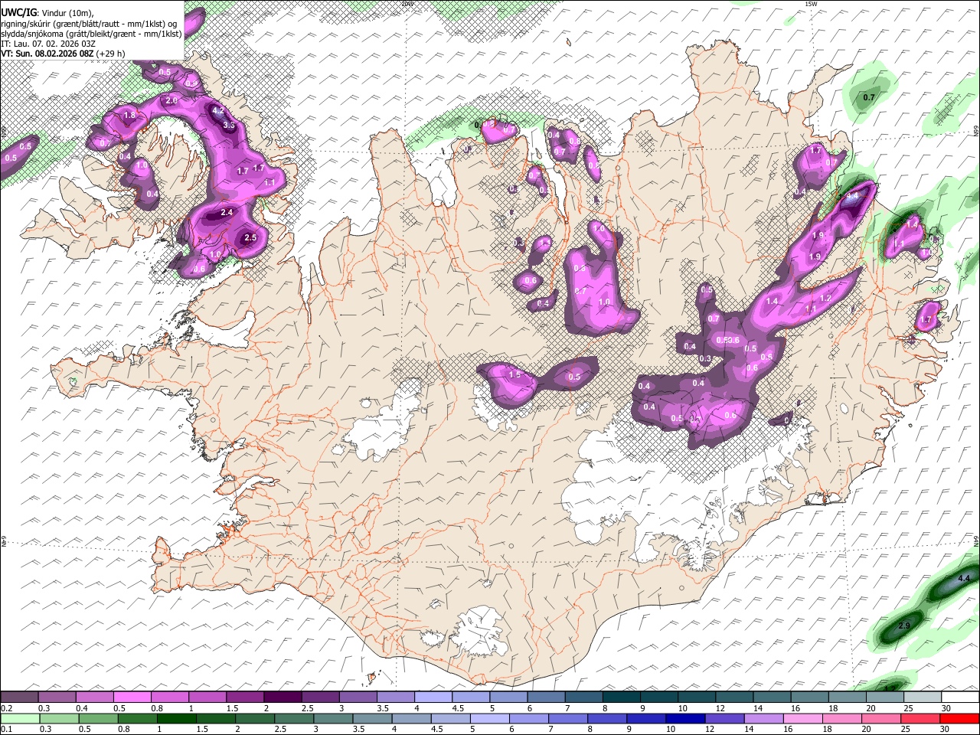The width and height of the screenshot is (980, 735).
Task: Click the 'VT: Sun. 08.02.2026 08Z' line
Action: (x=47, y=54)
